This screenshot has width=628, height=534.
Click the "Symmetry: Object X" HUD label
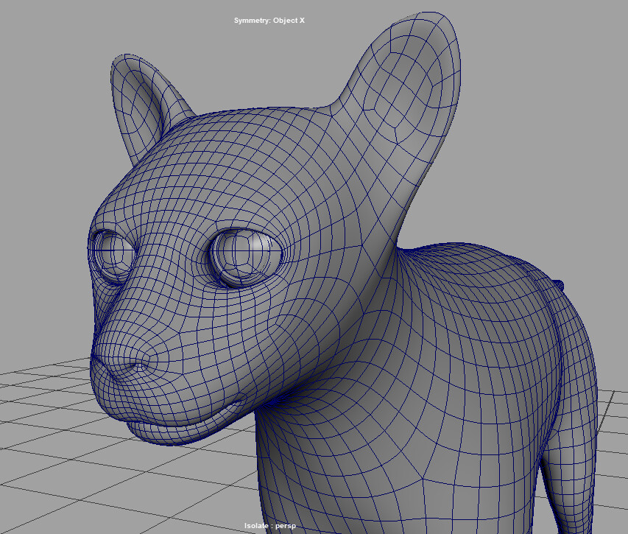tap(269, 20)
